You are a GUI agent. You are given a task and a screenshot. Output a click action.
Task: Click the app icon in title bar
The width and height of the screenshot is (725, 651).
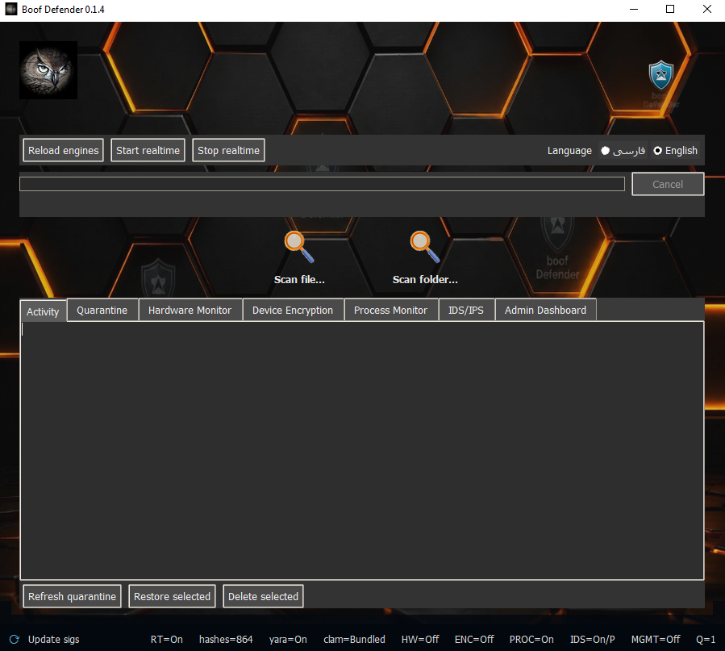coord(11,9)
